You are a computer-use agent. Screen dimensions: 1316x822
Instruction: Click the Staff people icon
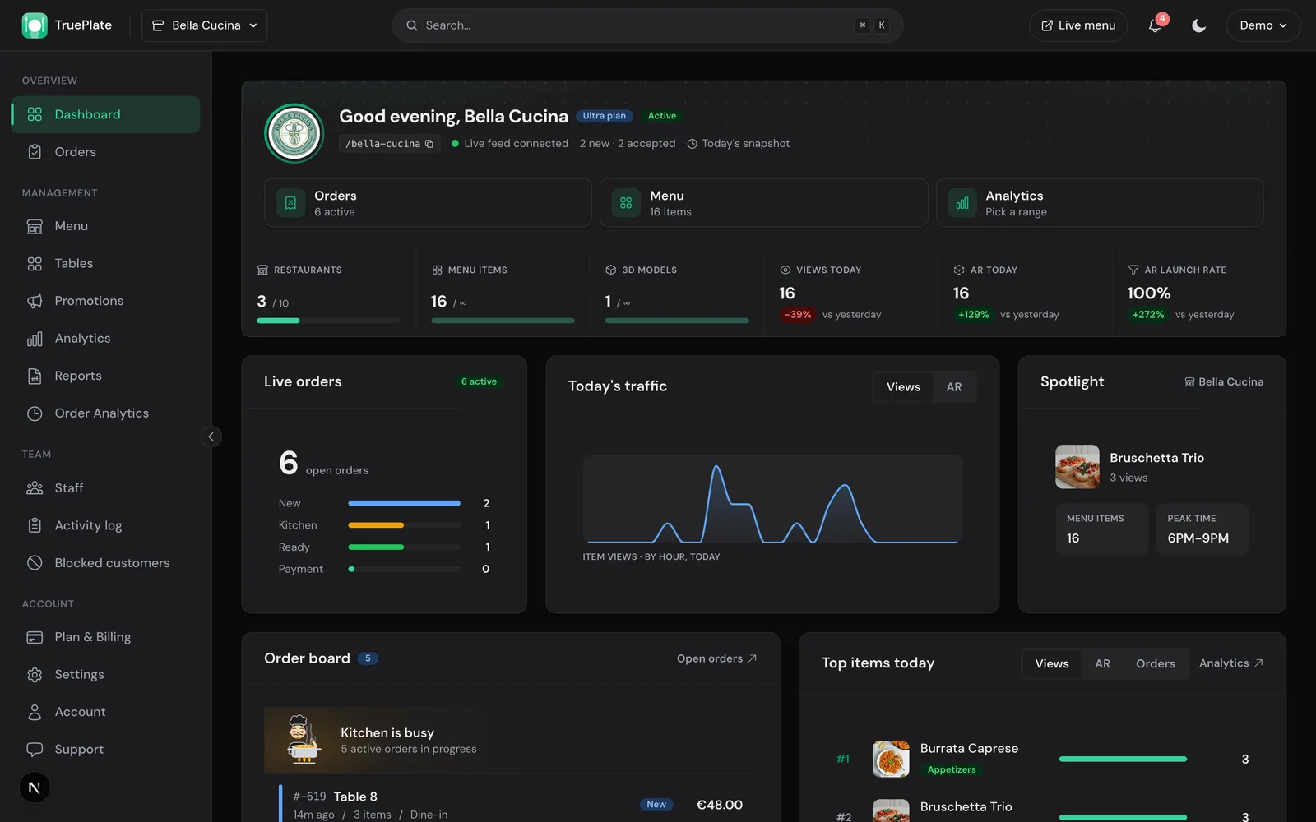[x=35, y=488]
